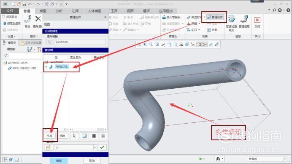Image resolution: width=292 pixels, height=164 pixels.
Task: Open the 操作 group dropdown
Action: tap(34, 36)
